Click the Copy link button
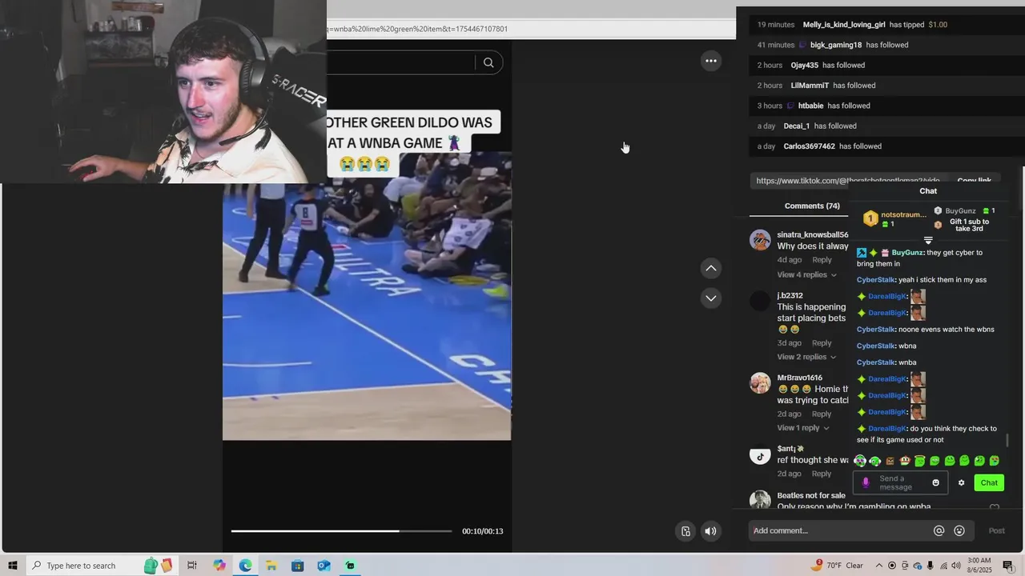1025x576 pixels. pyautogui.click(x=974, y=182)
